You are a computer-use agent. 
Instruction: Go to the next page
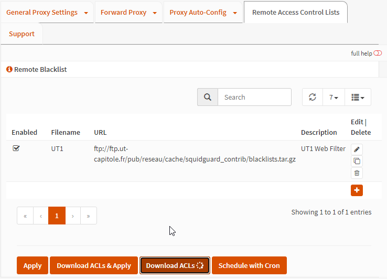(x=73, y=216)
